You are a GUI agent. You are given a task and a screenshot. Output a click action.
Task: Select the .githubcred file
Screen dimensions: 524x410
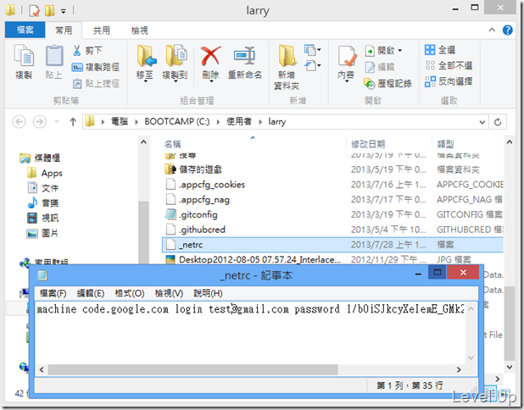click(x=333, y=230)
